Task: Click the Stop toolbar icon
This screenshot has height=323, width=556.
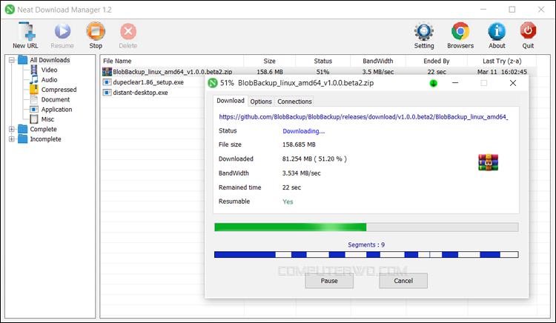Action: pos(96,31)
